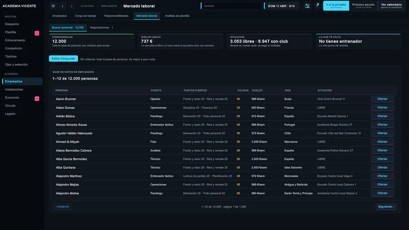The width and height of the screenshot is (409, 230).
Task: Click Ofertar for Aaron Brunner
Action: [x=383, y=99]
